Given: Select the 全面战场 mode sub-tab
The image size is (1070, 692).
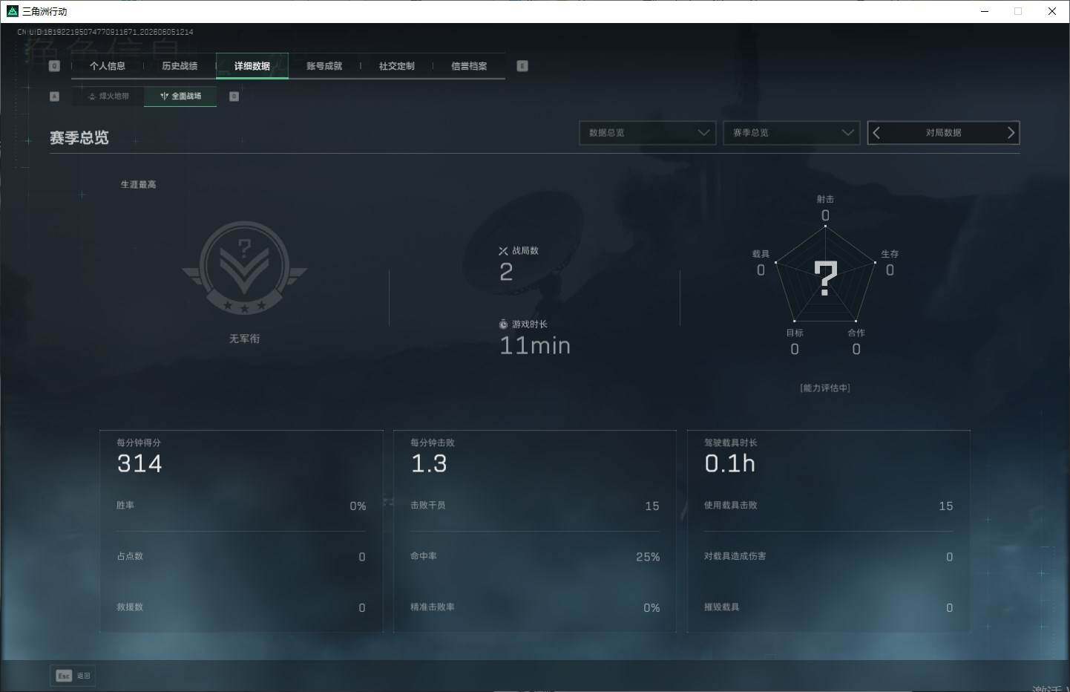Looking at the screenshot, I should [x=180, y=96].
